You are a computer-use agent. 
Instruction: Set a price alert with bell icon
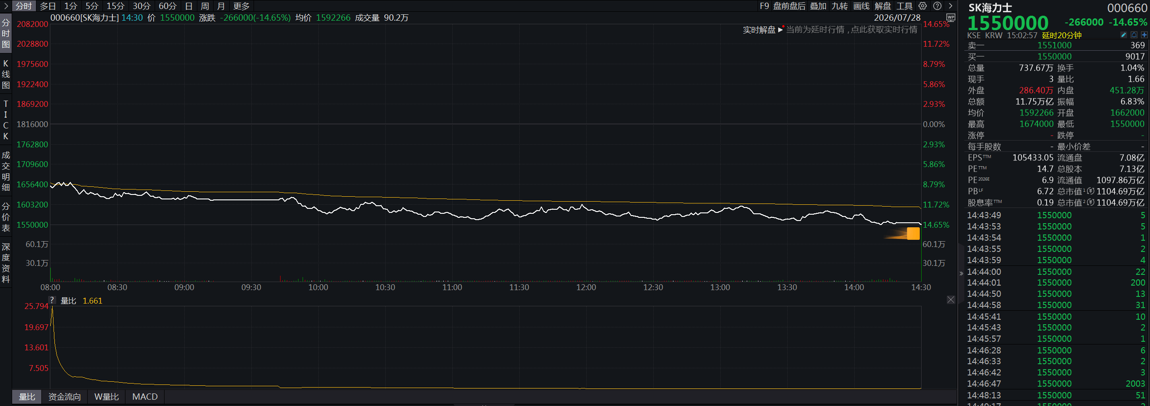tap(1134, 35)
